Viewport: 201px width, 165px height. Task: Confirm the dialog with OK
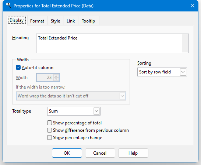[67, 153]
